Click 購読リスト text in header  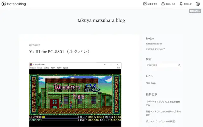click(x=171, y=4)
